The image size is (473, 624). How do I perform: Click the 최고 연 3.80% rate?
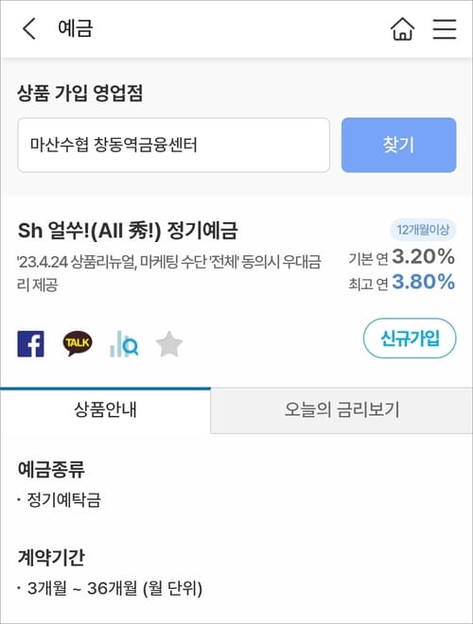tap(402, 282)
